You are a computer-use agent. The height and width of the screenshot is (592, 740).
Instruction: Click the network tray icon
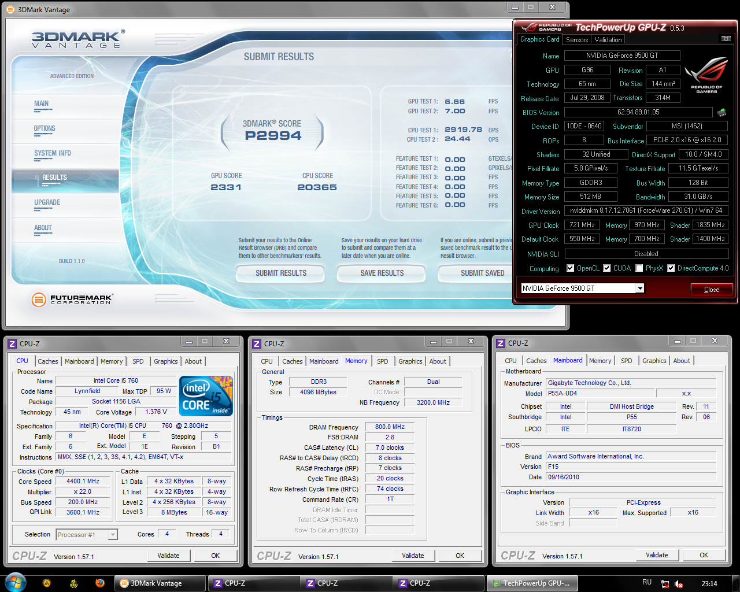(x=665, y=584)
